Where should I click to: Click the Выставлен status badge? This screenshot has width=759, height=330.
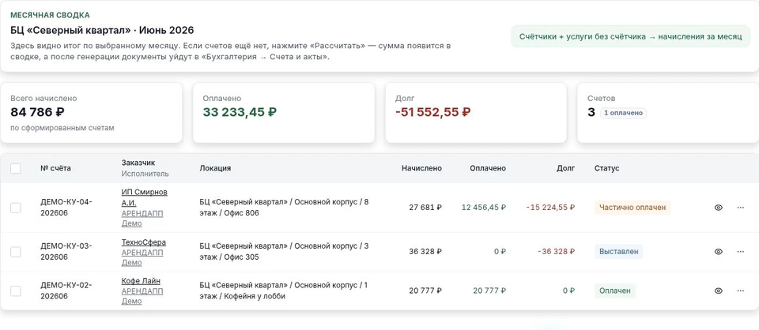618,252
